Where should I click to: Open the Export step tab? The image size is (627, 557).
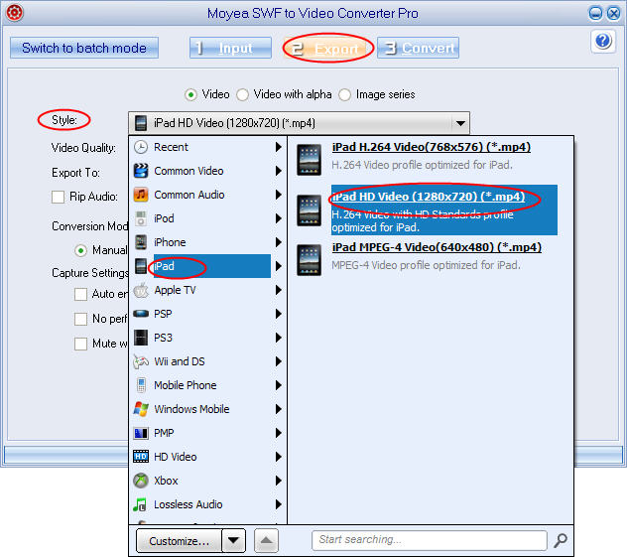[324, 49]
